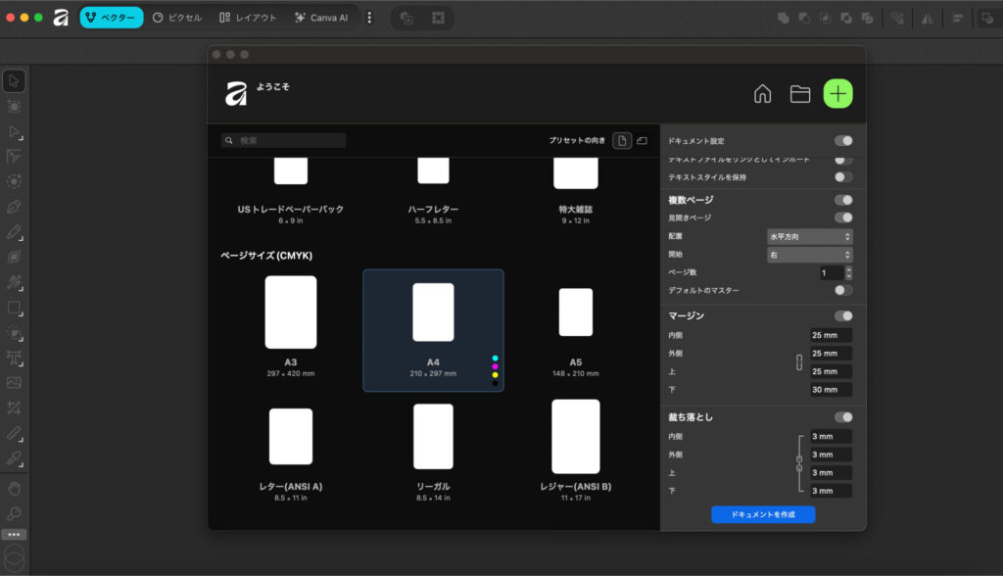The height and width of the screenshot is (576, 1003).
Task: Click the Home icon in welcome dialog
Action: click(x=762, y=94)
